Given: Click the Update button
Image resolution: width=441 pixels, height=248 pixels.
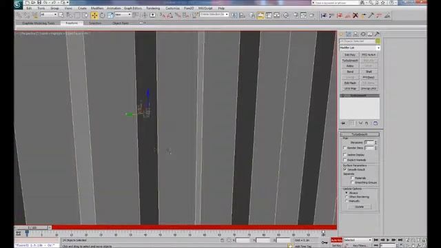Looking at the screenshot, I should coord(359,207).
